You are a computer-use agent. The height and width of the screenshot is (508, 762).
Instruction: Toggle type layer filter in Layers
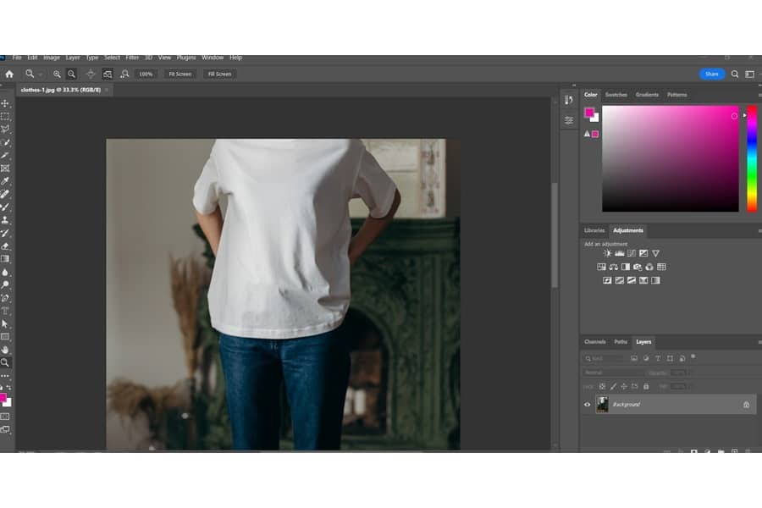[658, 358]
